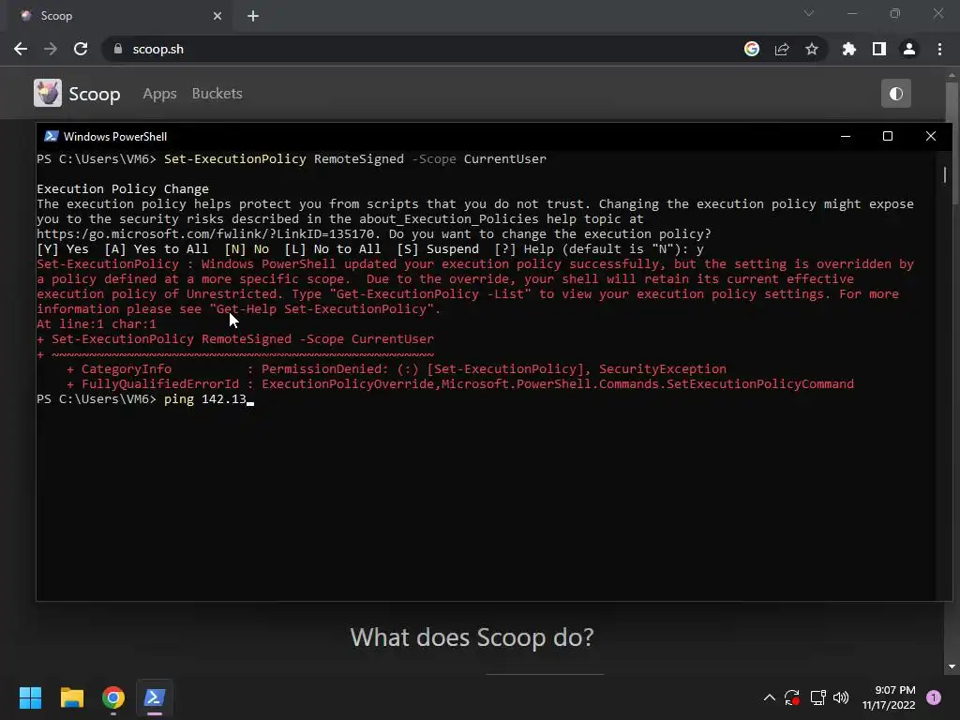Open the volume speaker tray icon

[841, 697]
